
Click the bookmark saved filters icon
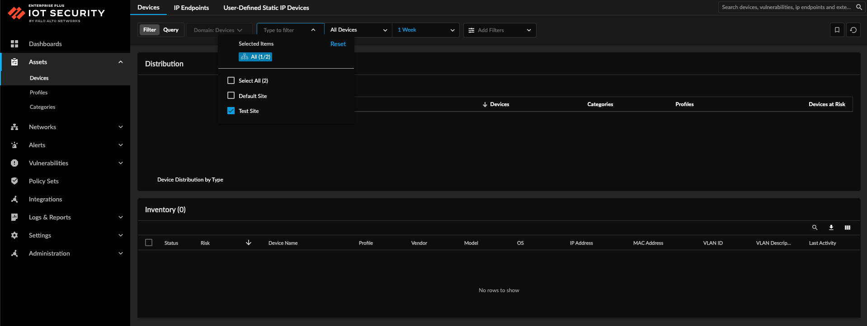(837, 30)
